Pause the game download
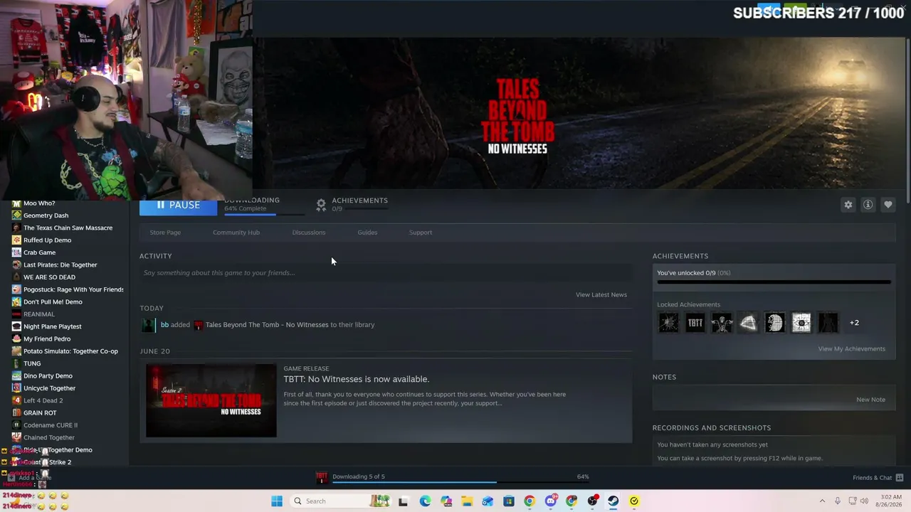 click(x=178, y=206)
